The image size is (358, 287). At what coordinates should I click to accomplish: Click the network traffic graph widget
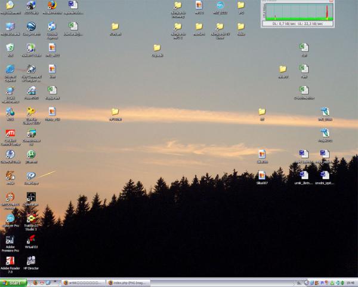pos(294,13)
